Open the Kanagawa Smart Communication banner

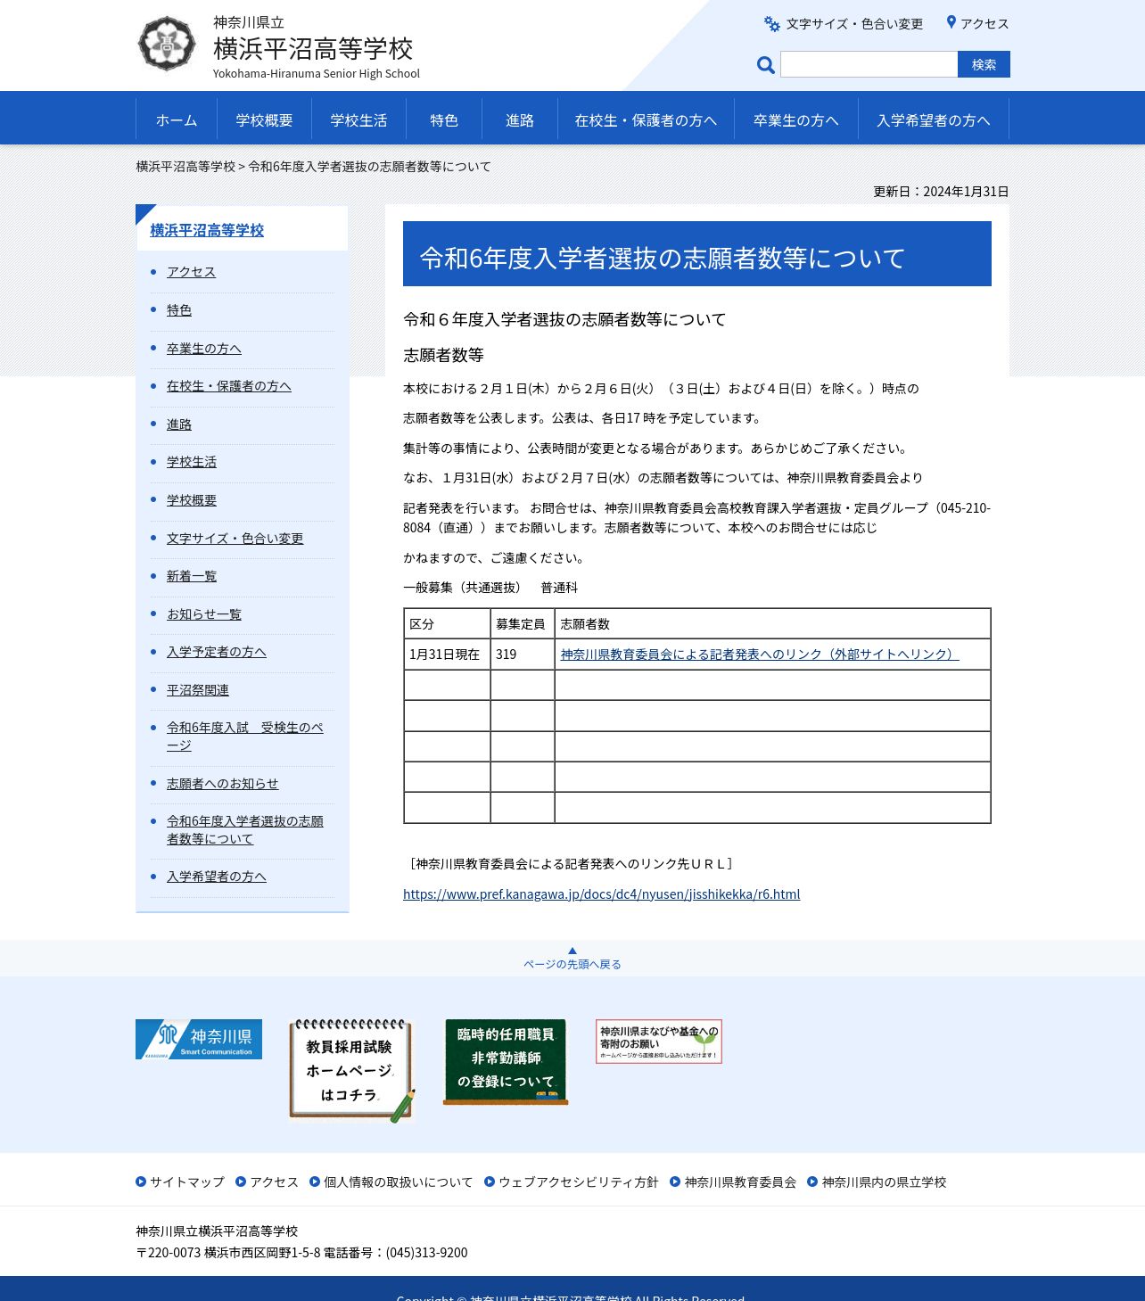[199, 1039]
